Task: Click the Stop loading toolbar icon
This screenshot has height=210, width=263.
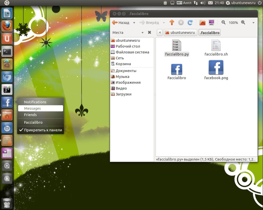Action: pos(181,22)
